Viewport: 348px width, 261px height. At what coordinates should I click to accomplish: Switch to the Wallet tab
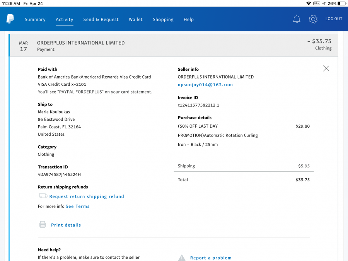(136, 20)
